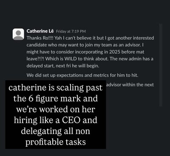Click the line starting with Thanks Ro
The height and width of the screenshot is (156, 170).
pos(90,38)
